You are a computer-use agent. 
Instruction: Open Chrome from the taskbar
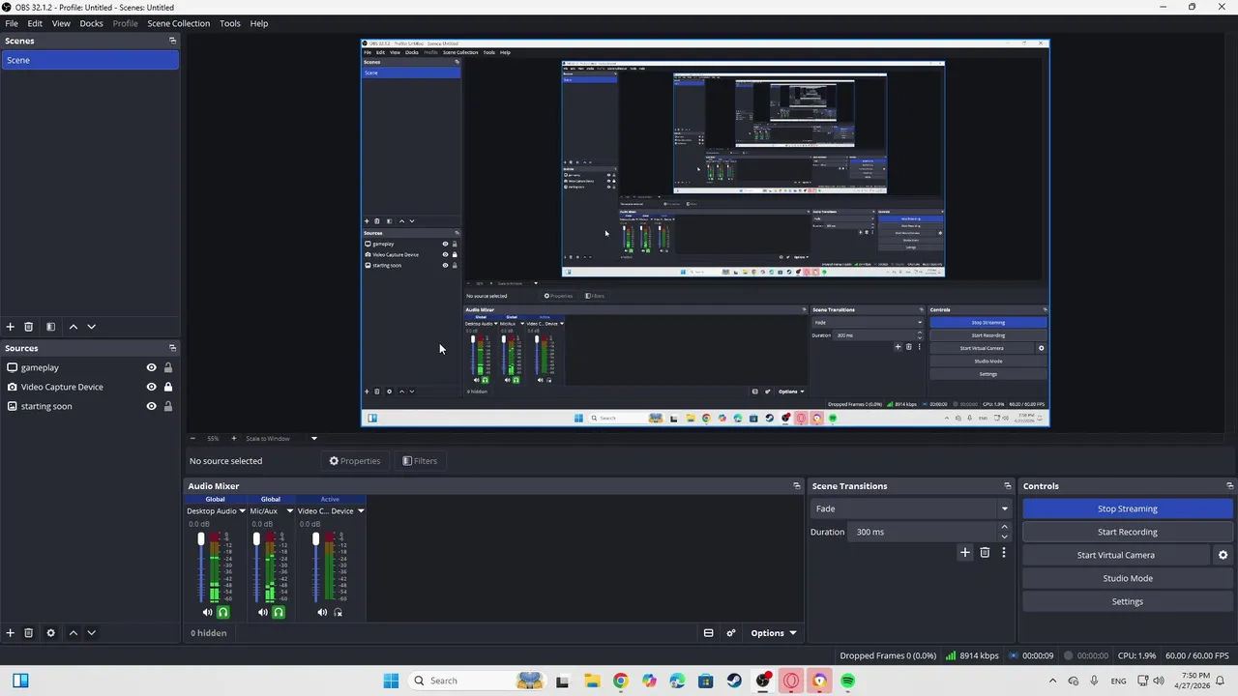pos(620,681)
